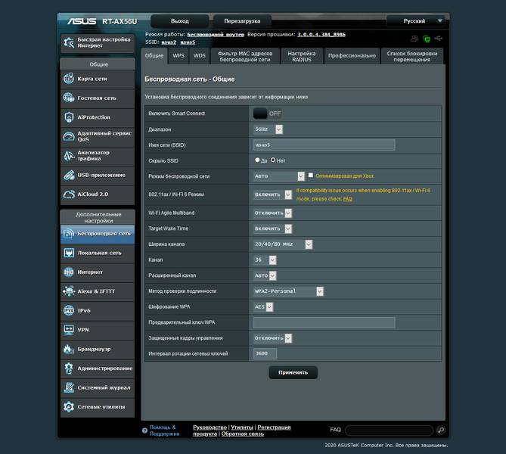Screen dimensions: 506x454
Task: Click the Alexa & IFTTT icon
Action: (x=69, y=291)
